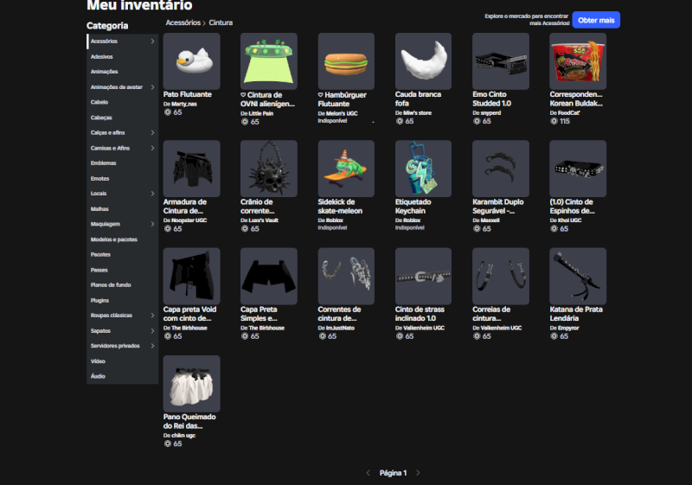
Task: Open the Pano Queimado do Rei thumbnail
Action: 191,384
